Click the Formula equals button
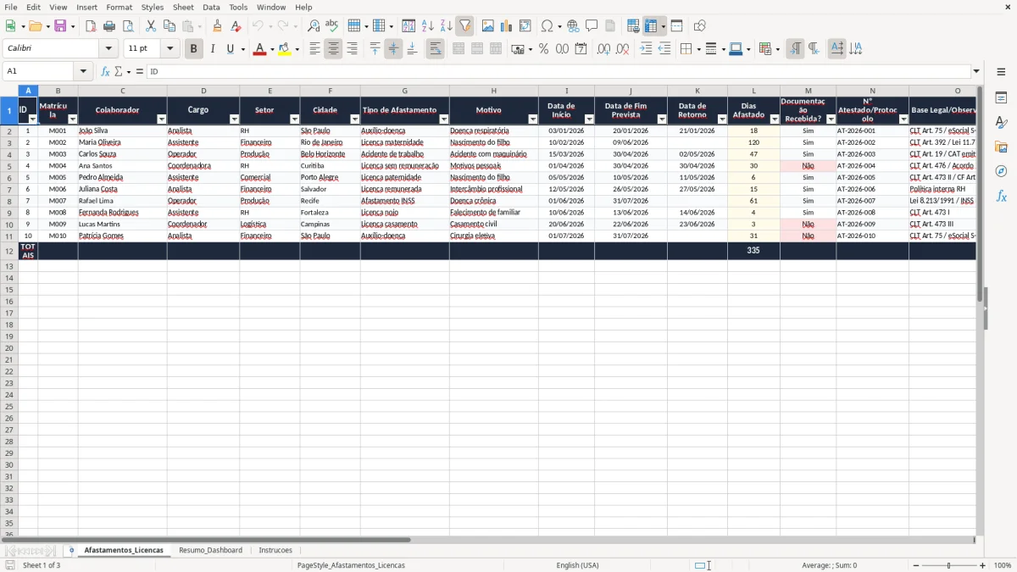1017x572 pixels. point(139,71)
